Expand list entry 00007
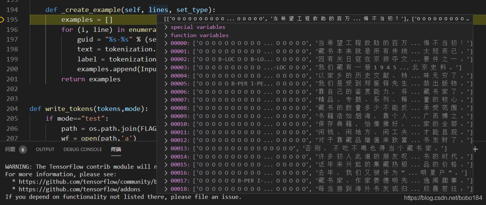Viewport: 486px width, 205px height. point(166,100)
